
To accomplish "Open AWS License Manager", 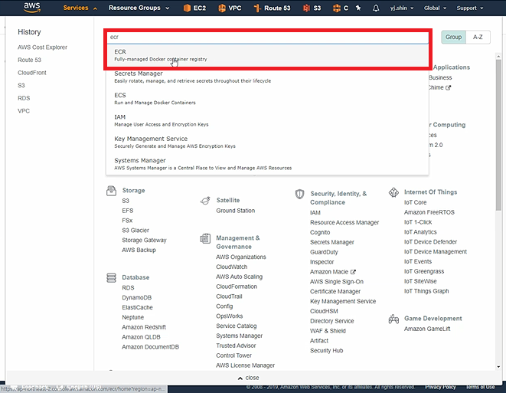I will pyautogui.click(x=245, y=365).
